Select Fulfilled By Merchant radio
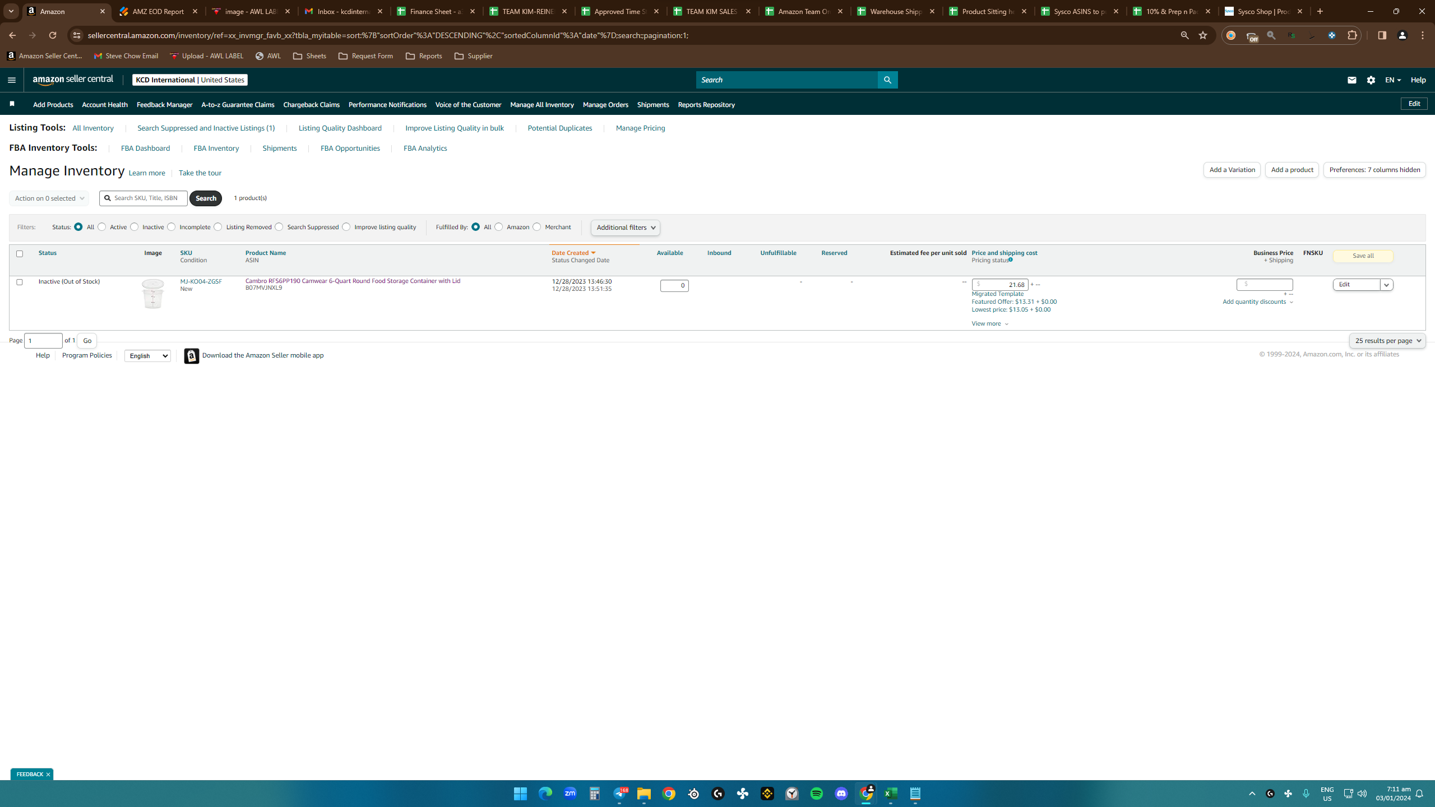The image size is (1435, 807). tap(537, 227)
